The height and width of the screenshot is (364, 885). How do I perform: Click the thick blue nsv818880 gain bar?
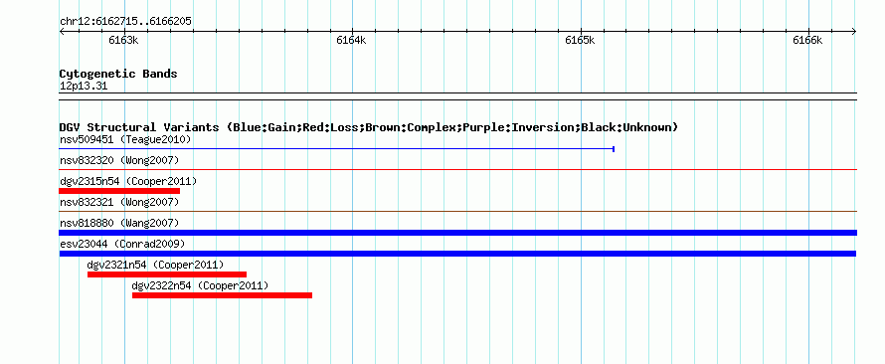[457, 233]
